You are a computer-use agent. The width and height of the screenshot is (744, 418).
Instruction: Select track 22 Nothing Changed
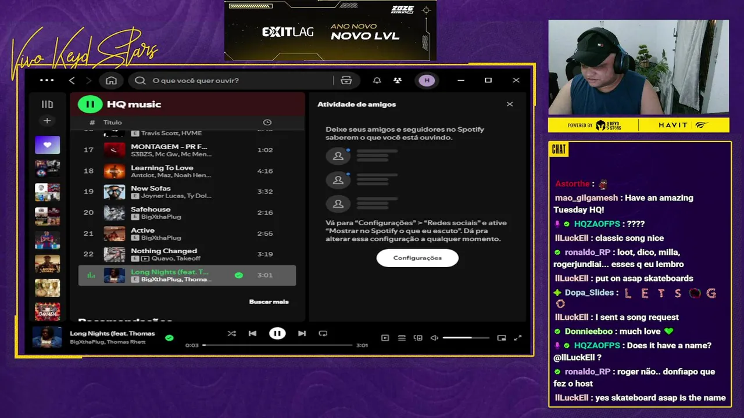187,254
